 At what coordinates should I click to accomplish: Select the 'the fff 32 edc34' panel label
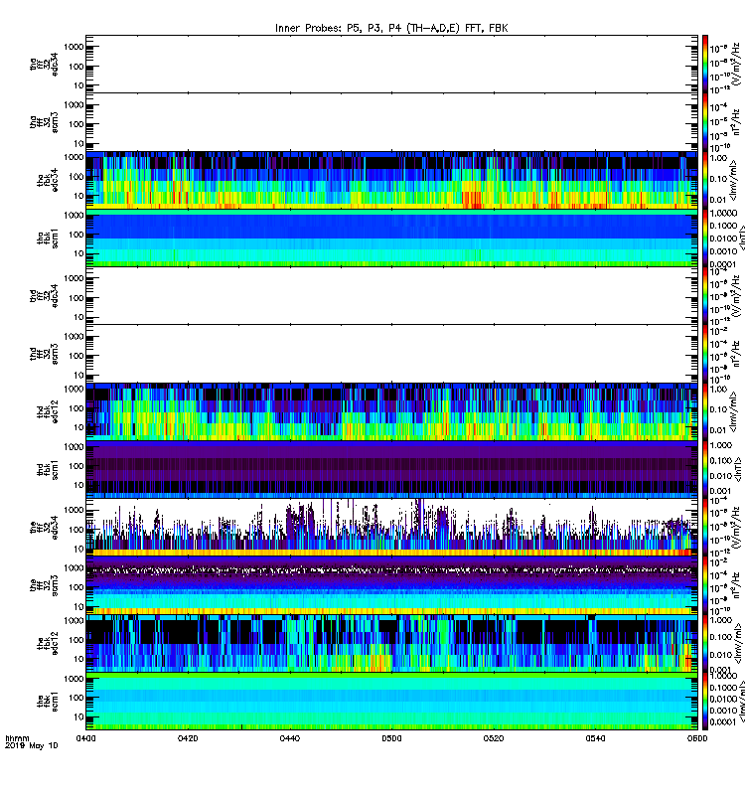click(44, 528)
